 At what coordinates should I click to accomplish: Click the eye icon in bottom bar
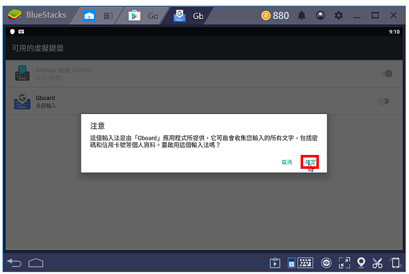coord(326,263)
